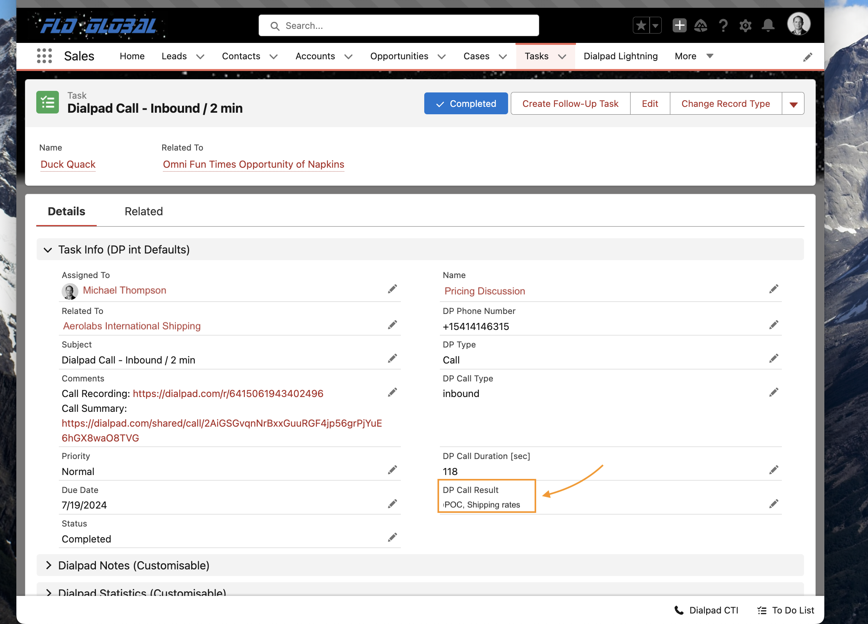
Task: Open the Accounts navigation tab
Action: [x=315, y=56]
